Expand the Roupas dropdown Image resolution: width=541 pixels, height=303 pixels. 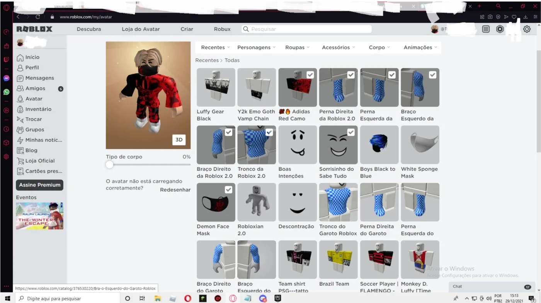(298, 47)
